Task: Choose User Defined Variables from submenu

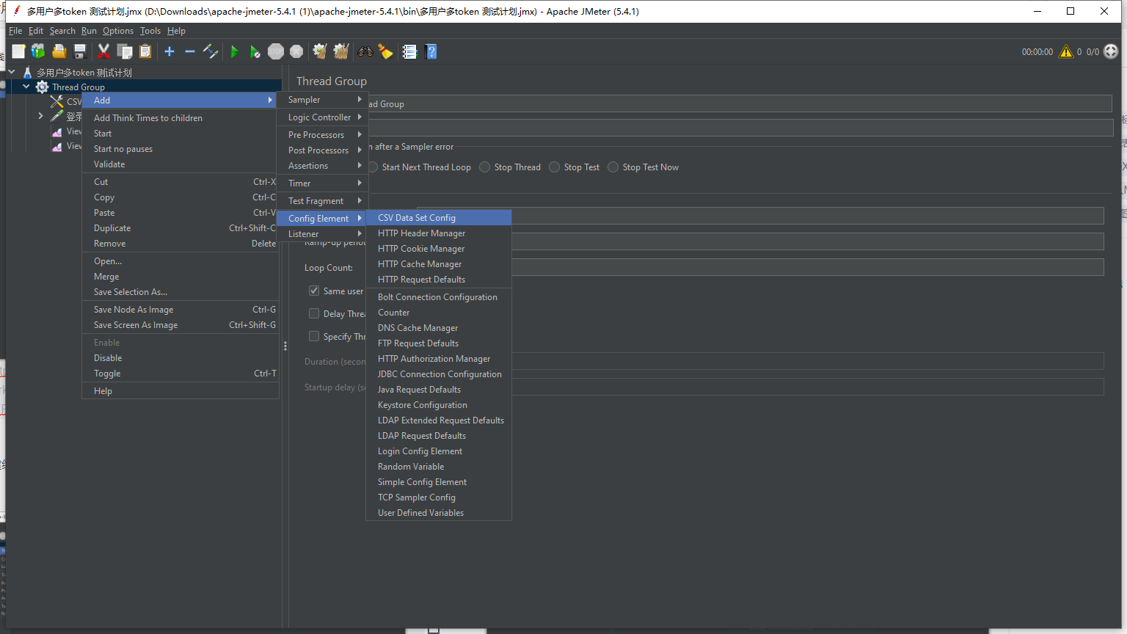Action: click(x=438, y=513)
